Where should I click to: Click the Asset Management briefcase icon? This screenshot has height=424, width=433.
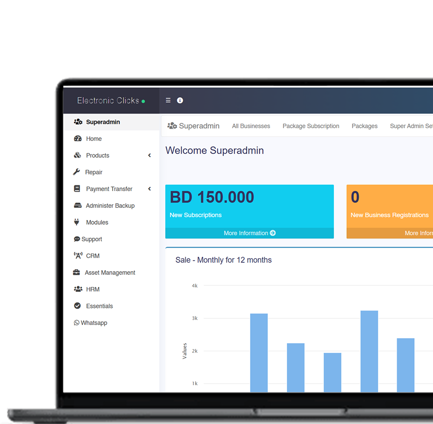coord(76,273)
